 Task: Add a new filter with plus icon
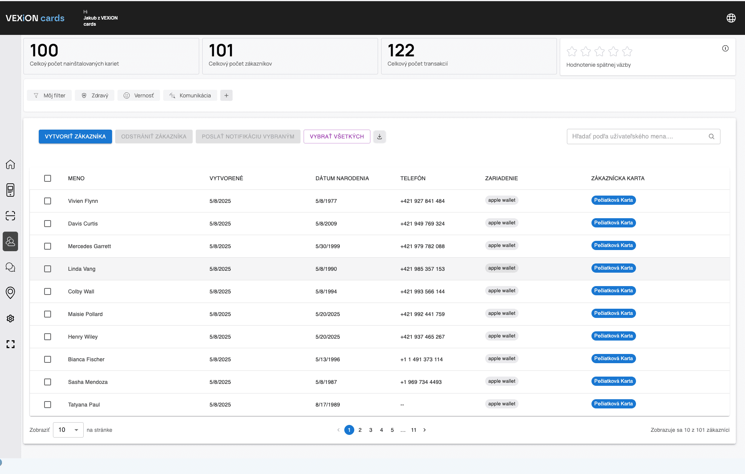pos(226,95)
